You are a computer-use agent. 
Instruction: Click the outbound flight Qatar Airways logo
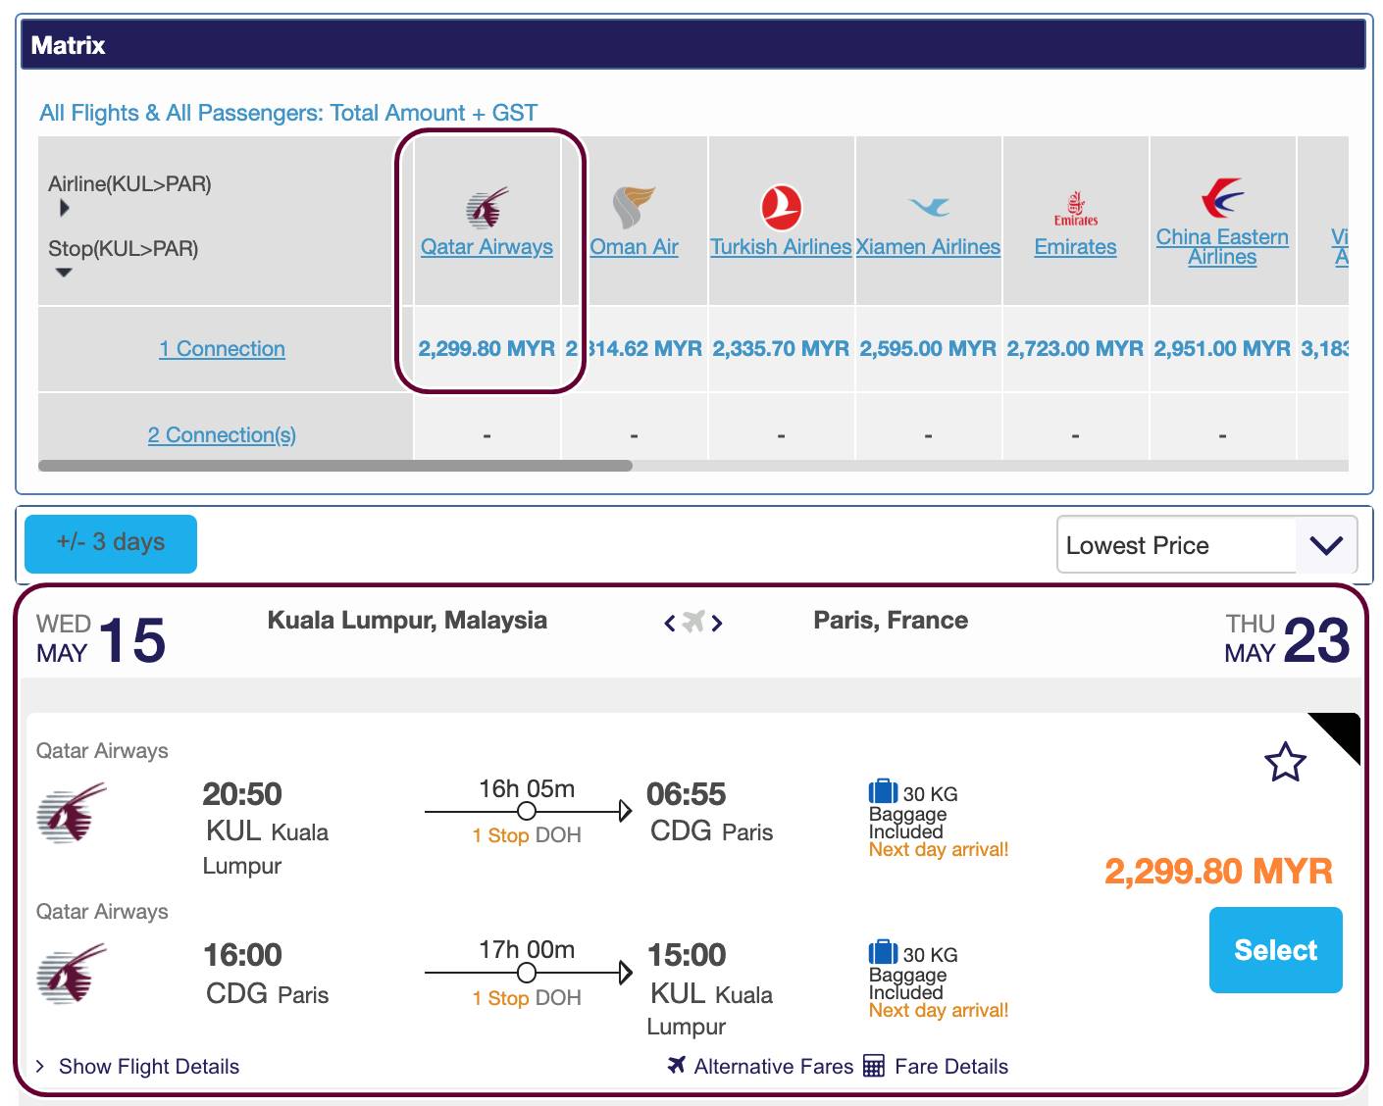(x=72, y=813)
